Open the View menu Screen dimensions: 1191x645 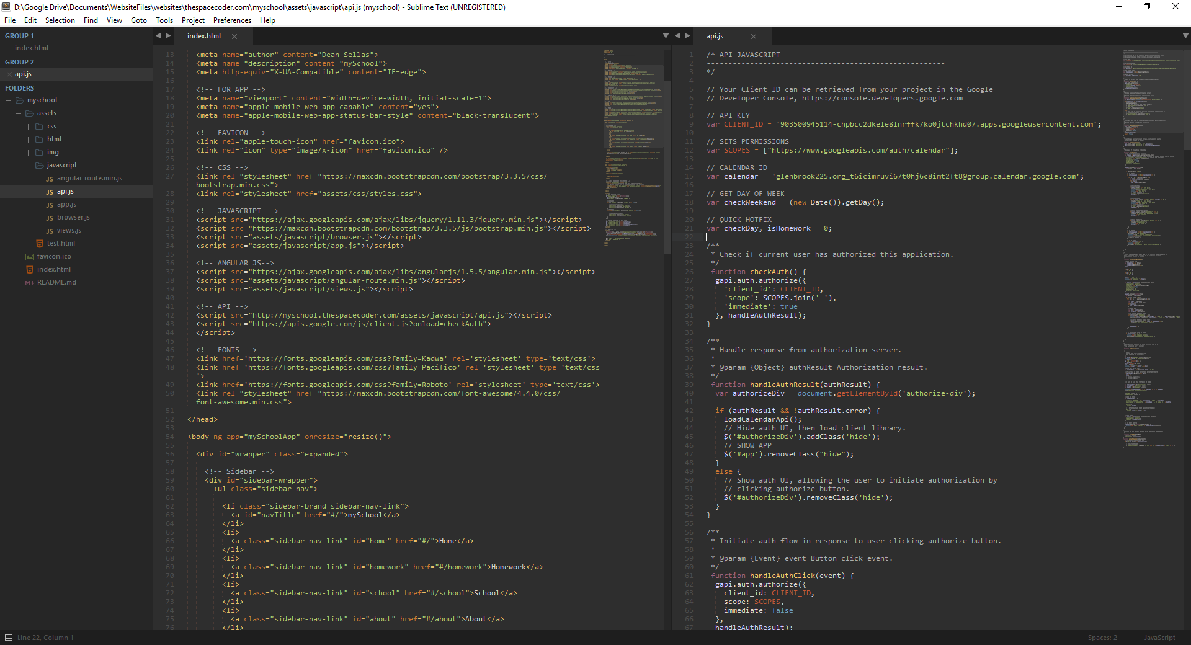point(114,20)
